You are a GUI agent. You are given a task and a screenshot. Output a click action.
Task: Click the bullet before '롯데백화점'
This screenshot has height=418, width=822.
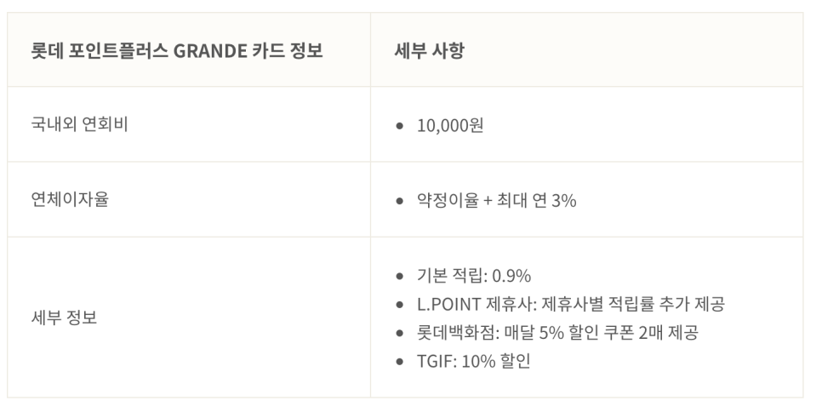400,333
